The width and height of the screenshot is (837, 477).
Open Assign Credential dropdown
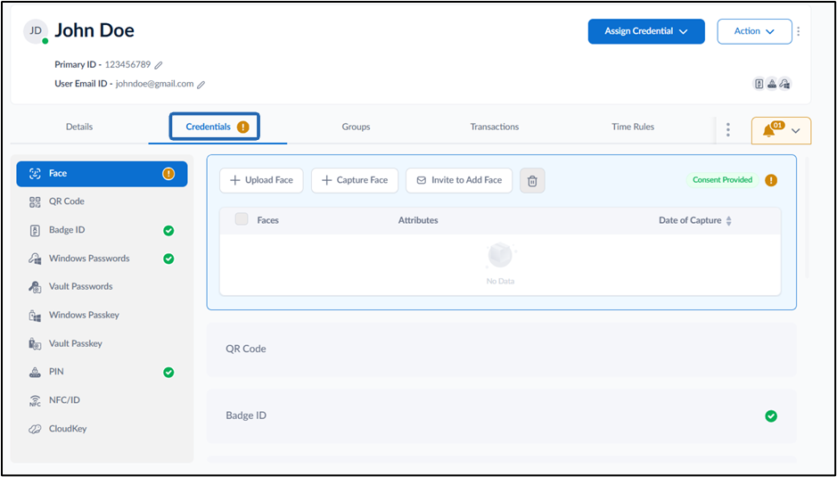pos(646,31)
